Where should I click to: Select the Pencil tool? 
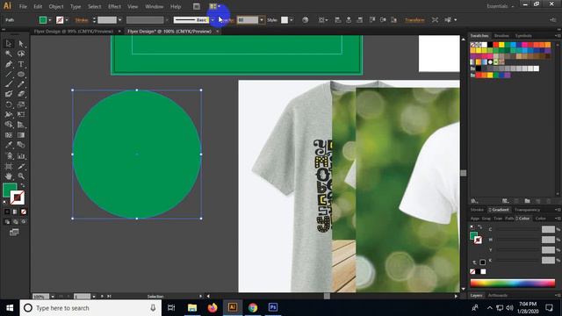[x=21, y=84]
